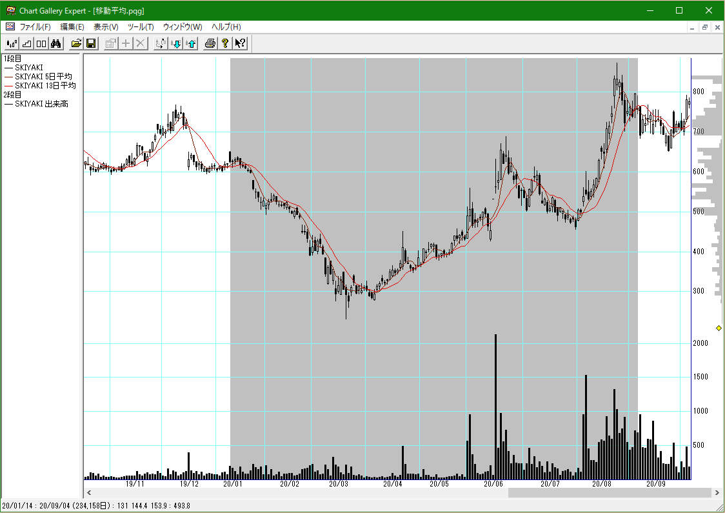Click the 1000 volume axis label

pos(700,411)
